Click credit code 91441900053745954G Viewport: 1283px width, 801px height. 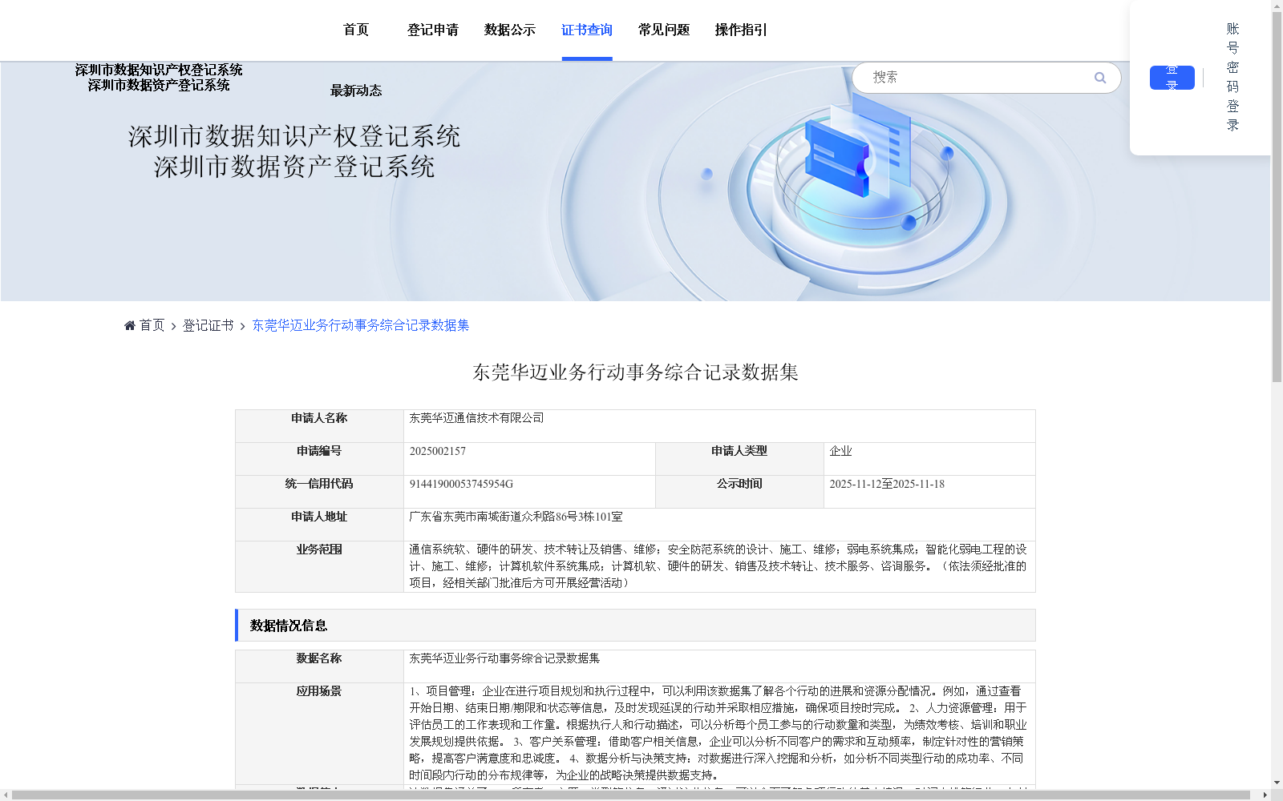coord(461,484)
